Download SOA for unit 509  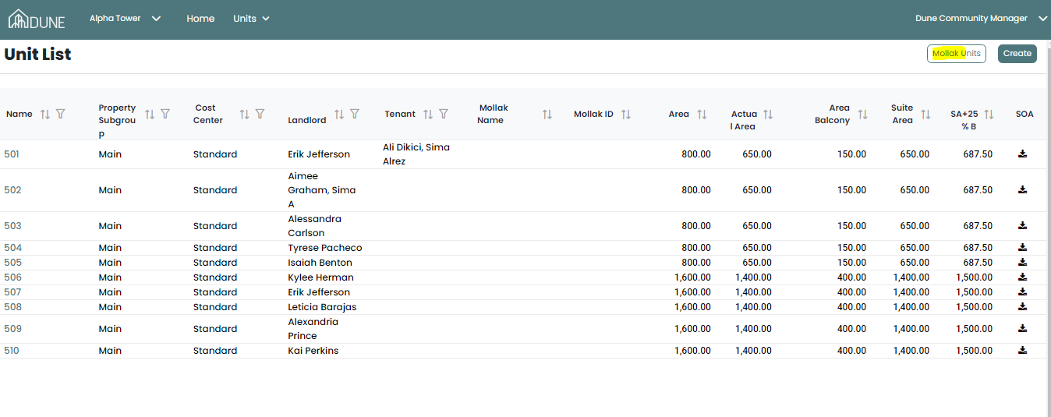tap(1023, 328)
